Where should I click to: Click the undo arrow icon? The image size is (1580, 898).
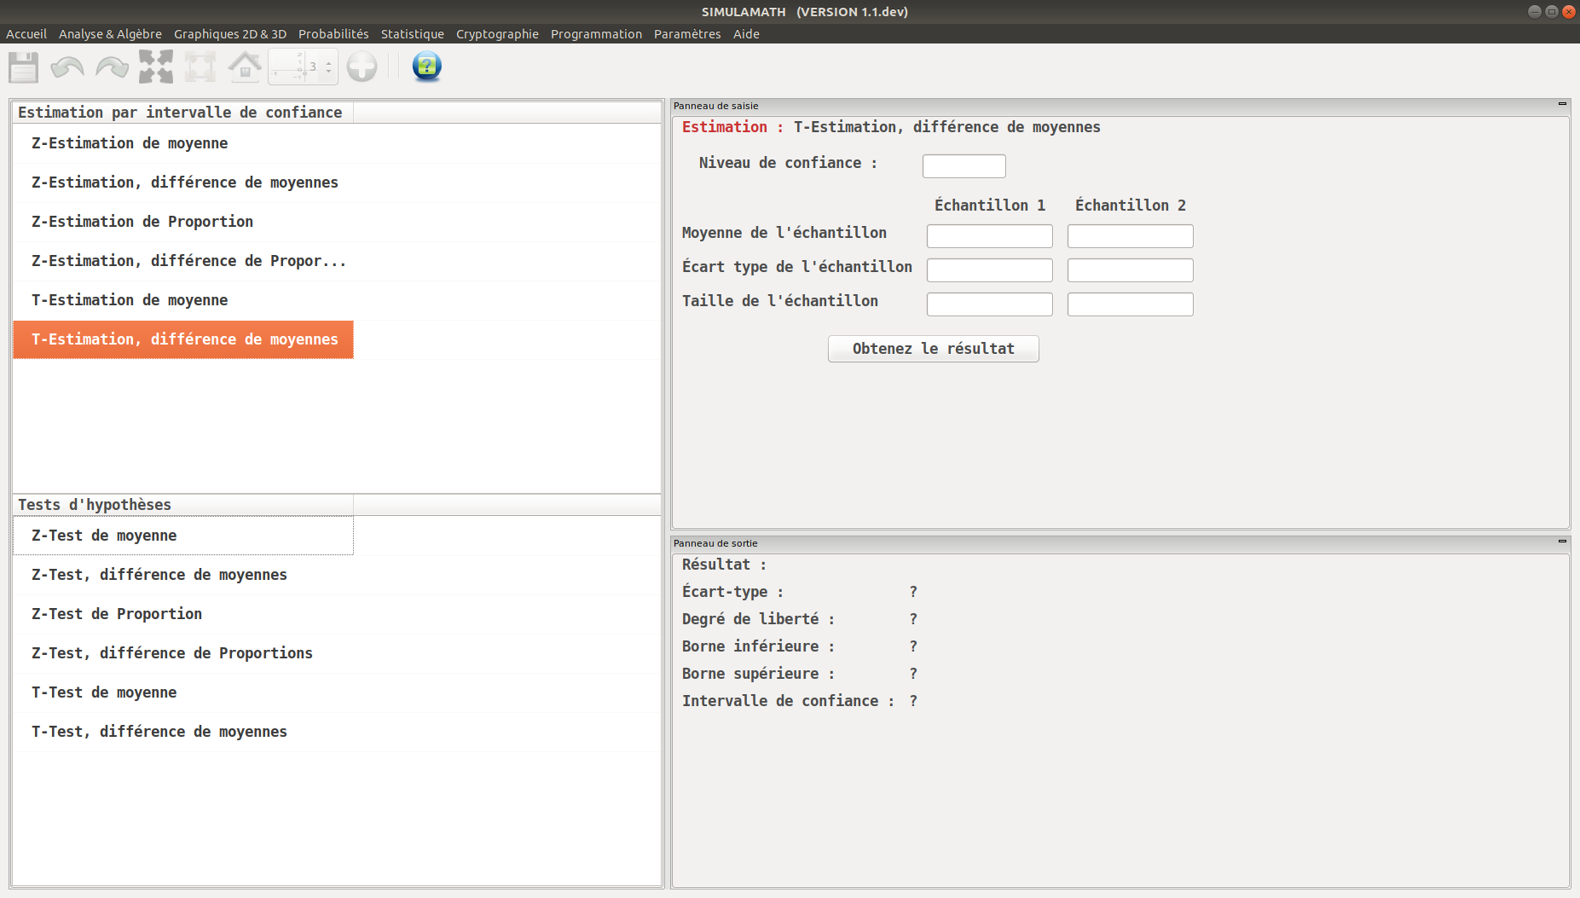click(x=67, y=67)
